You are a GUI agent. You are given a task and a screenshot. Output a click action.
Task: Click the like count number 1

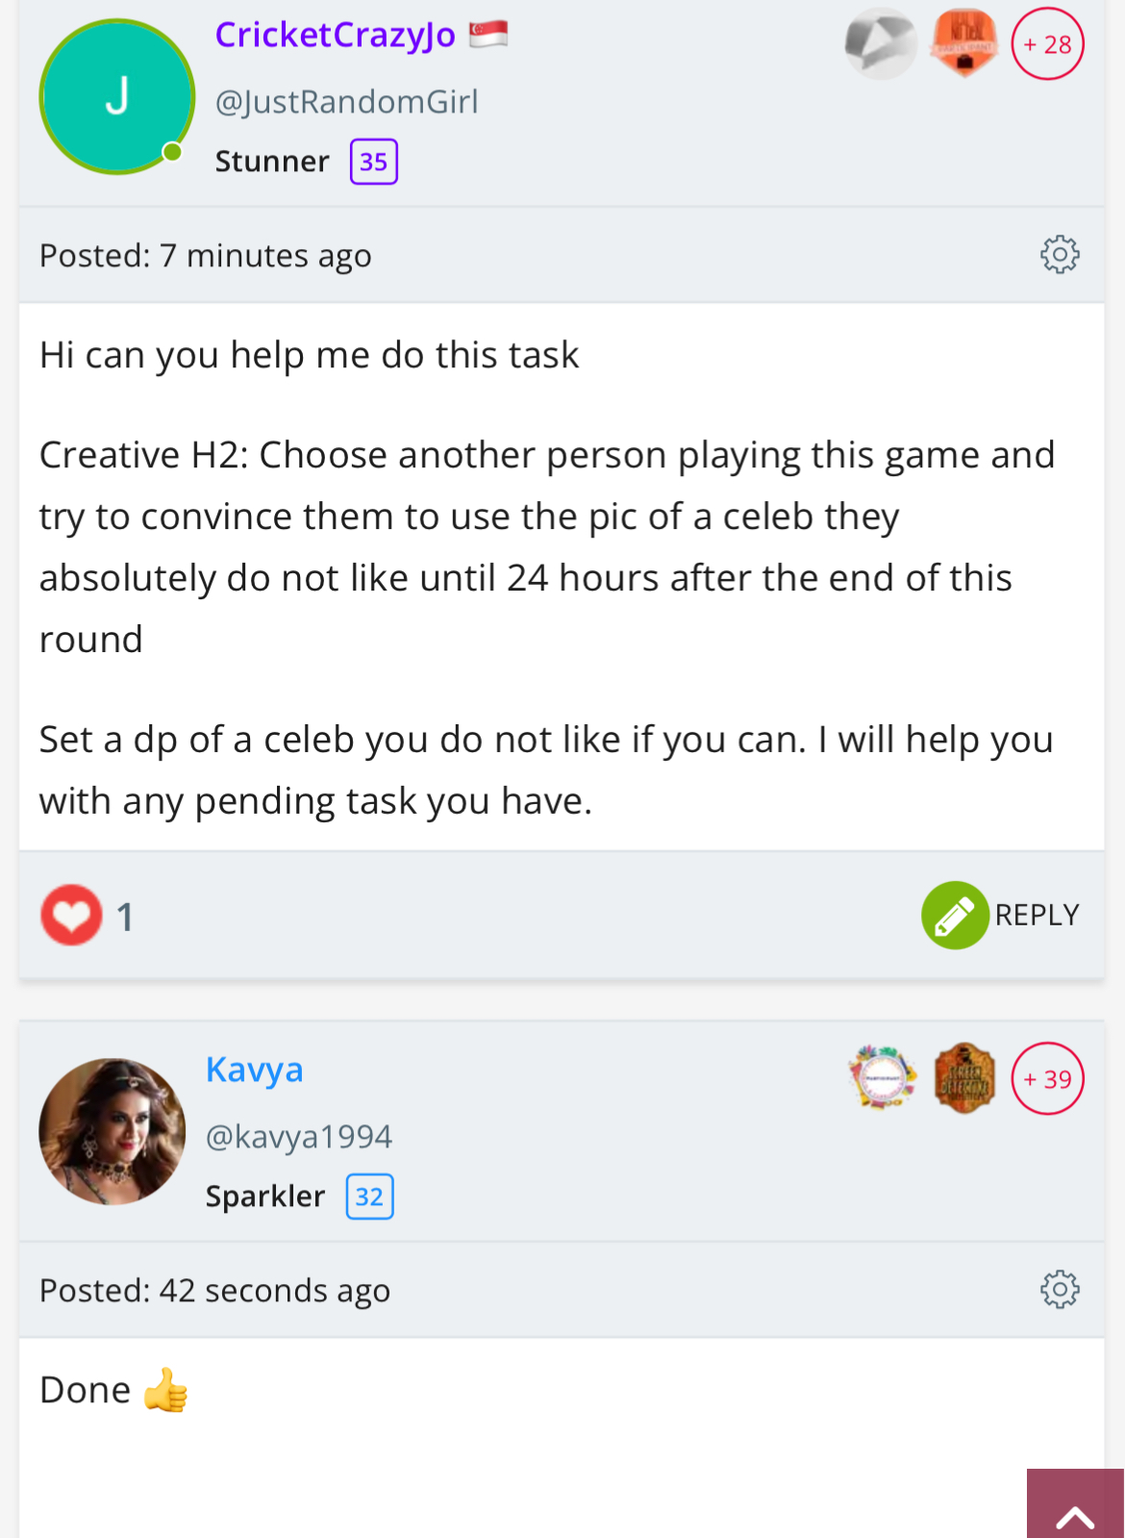tap(125, 917)
